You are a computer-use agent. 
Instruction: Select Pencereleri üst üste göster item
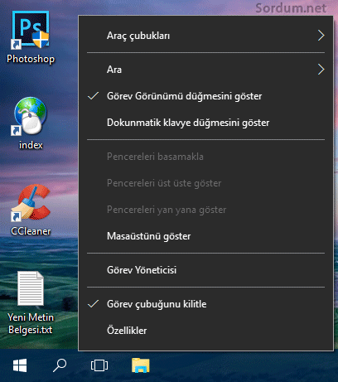[205, 183]
